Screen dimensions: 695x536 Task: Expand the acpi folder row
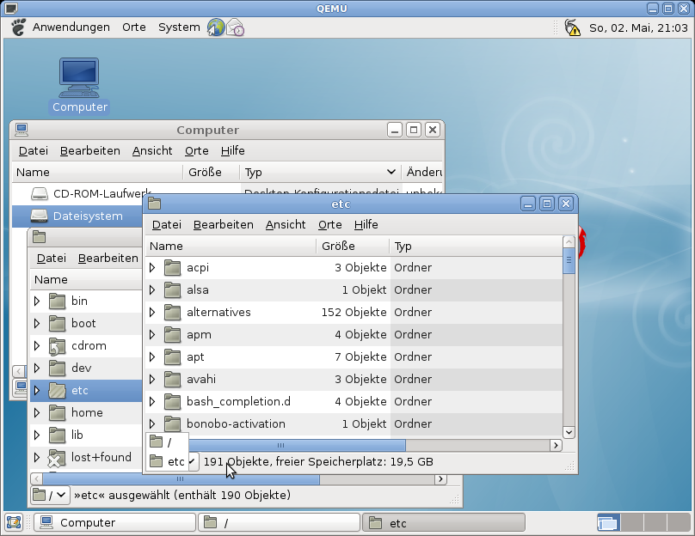(152, 268)
